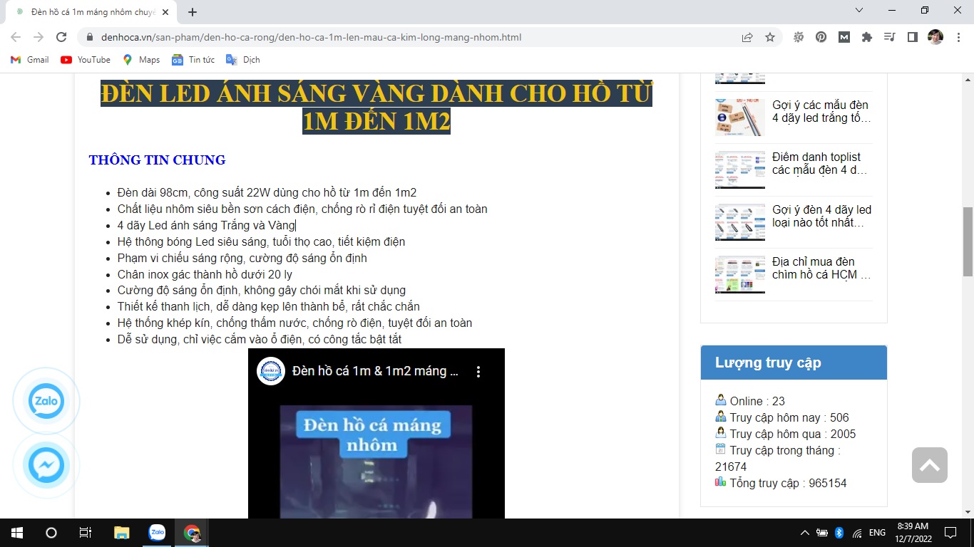Click thumbnail of Gợi ý đèn 4 dãy led article
The image size is (974, 547).
tap(739, 222)
